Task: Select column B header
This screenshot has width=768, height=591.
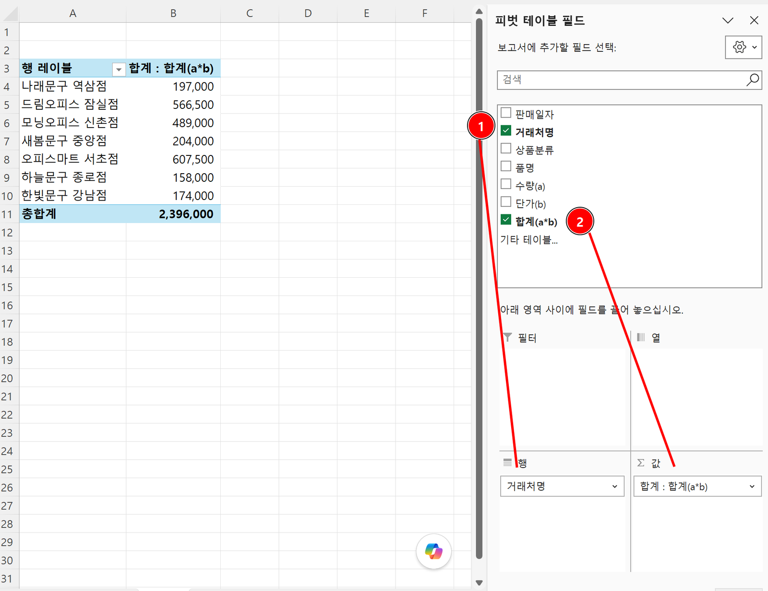Action: click(x=173, y=13)
